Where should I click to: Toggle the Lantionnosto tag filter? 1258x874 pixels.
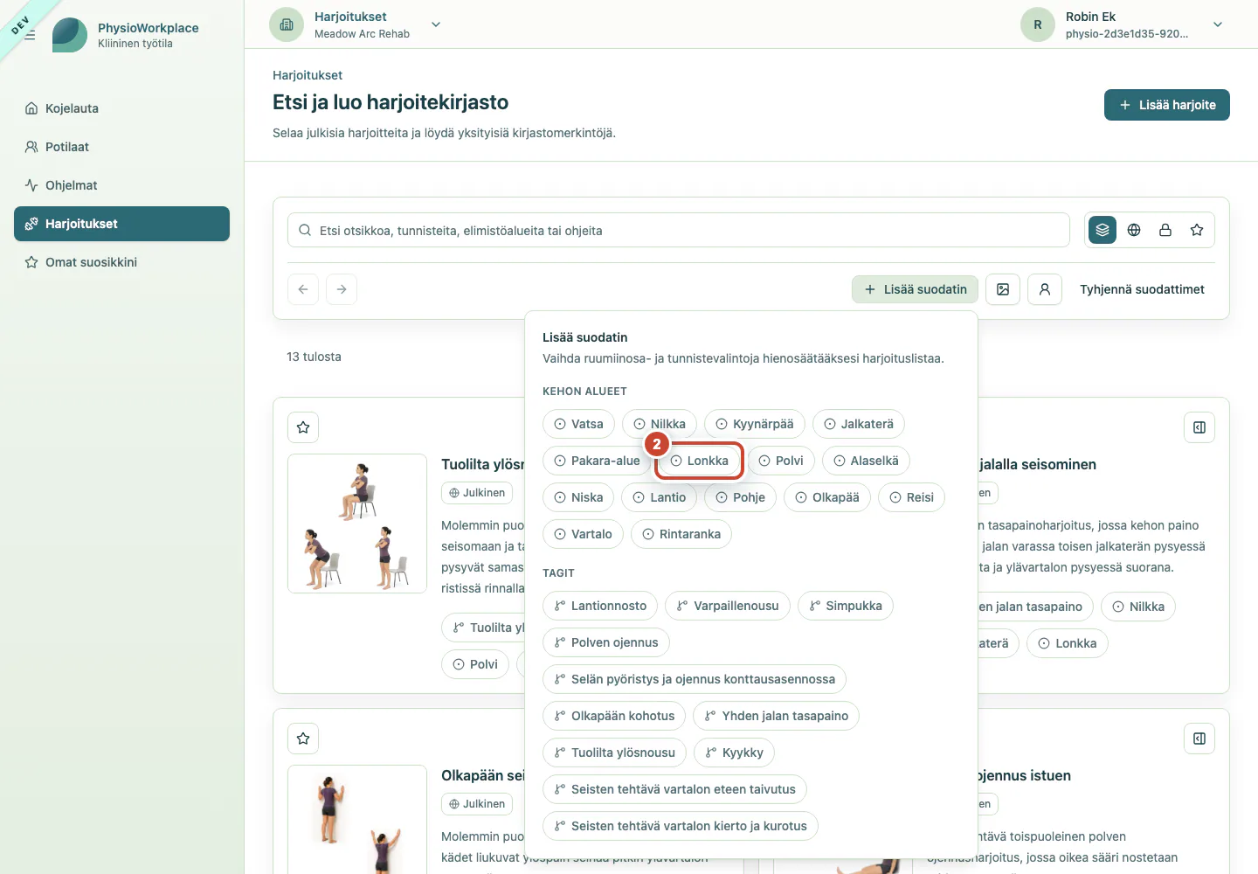point(600,606)
